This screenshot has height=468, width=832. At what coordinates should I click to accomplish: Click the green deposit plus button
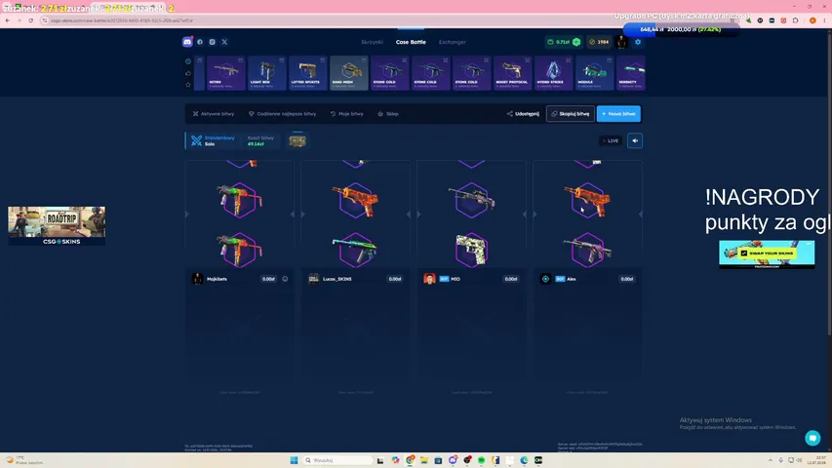click(576, 42)
